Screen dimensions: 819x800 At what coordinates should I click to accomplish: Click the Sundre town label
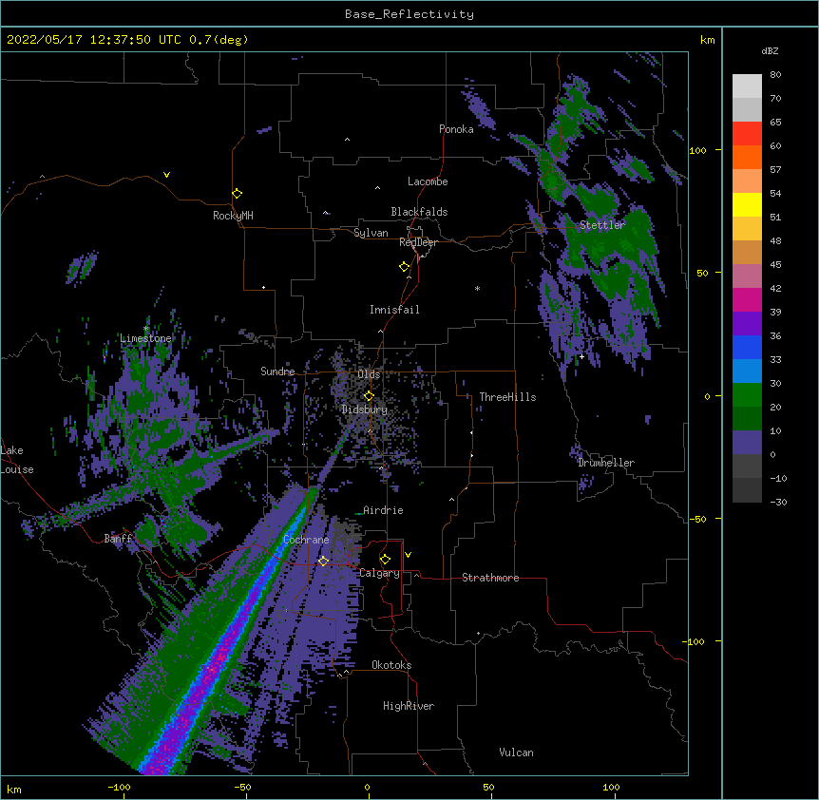pyautogui.click(x=277, y=371)
